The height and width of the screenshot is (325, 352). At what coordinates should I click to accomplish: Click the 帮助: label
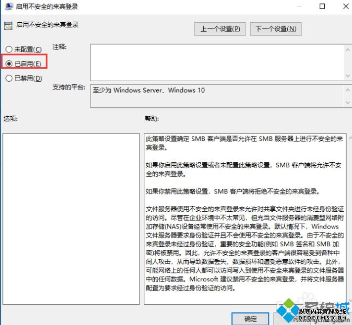(152, 118)
